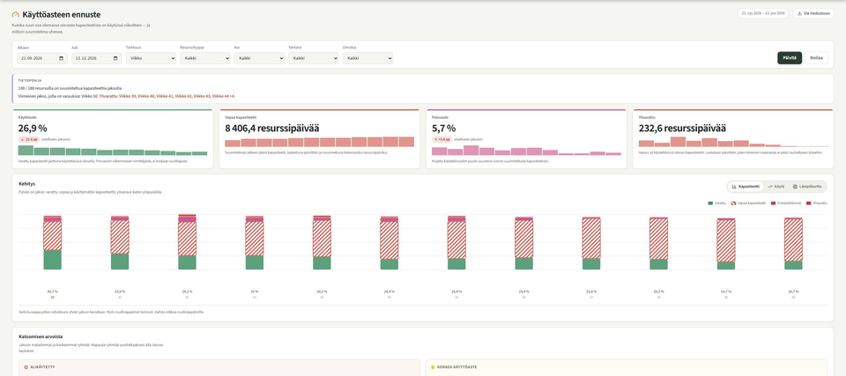Open the calendar picker in Alkaen field

tap(61, 58)
